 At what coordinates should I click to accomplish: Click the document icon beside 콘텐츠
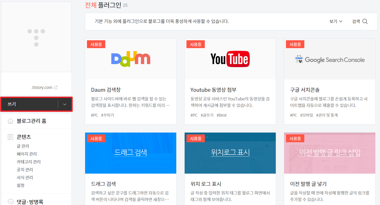point(10,137)
